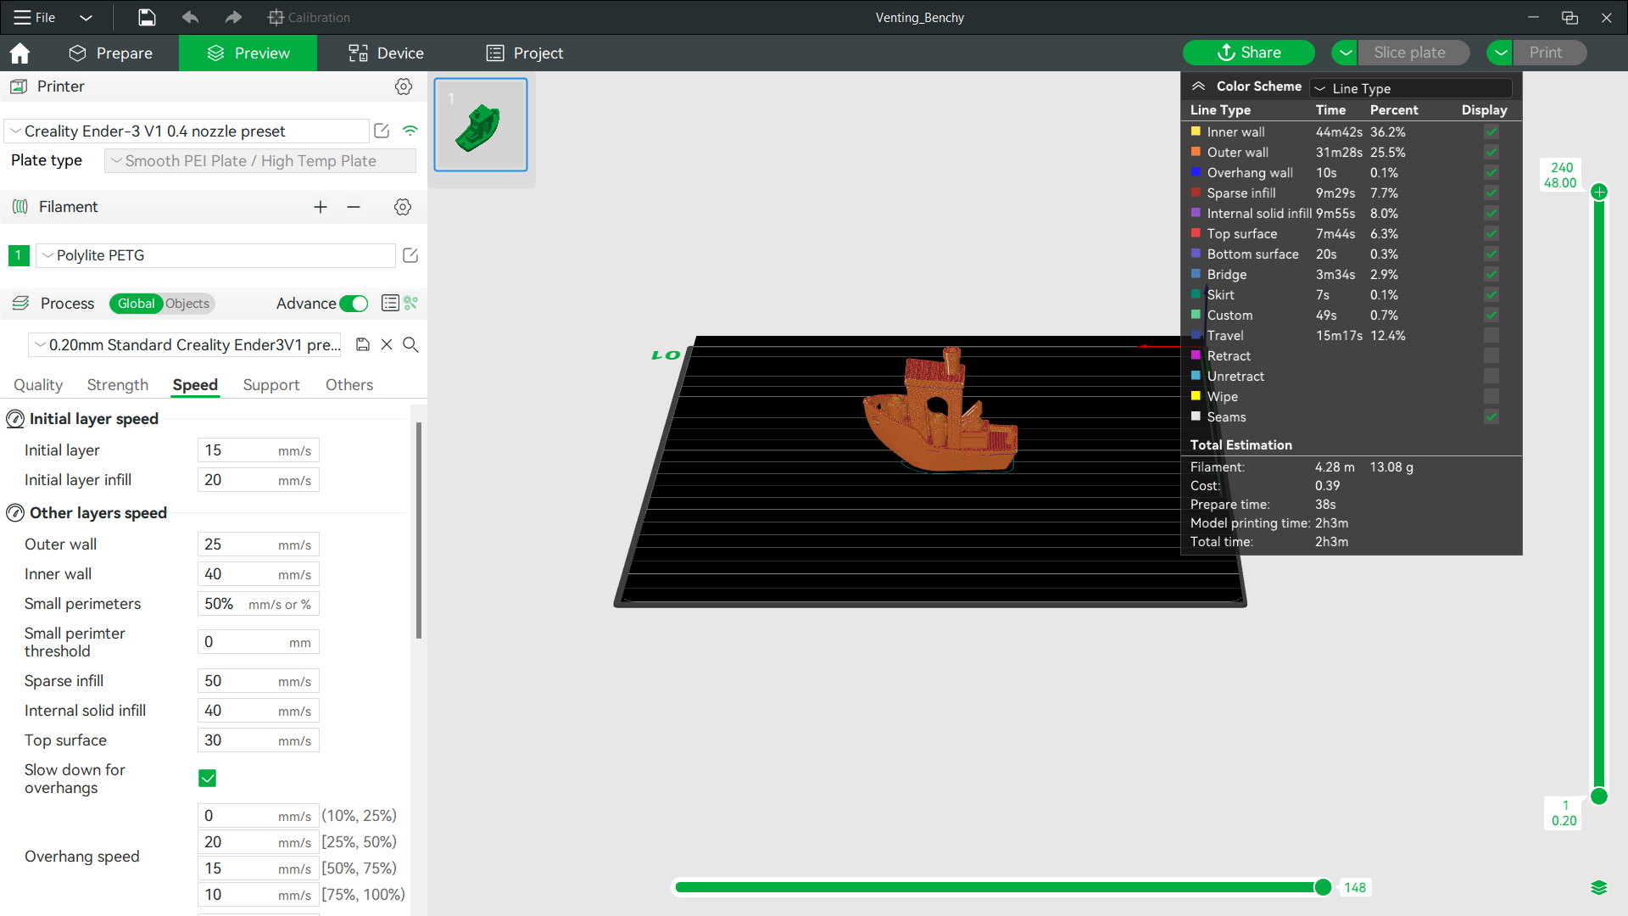Open the compare presets list icon
Screen dimensions: 1628x916
click(390, 303)
